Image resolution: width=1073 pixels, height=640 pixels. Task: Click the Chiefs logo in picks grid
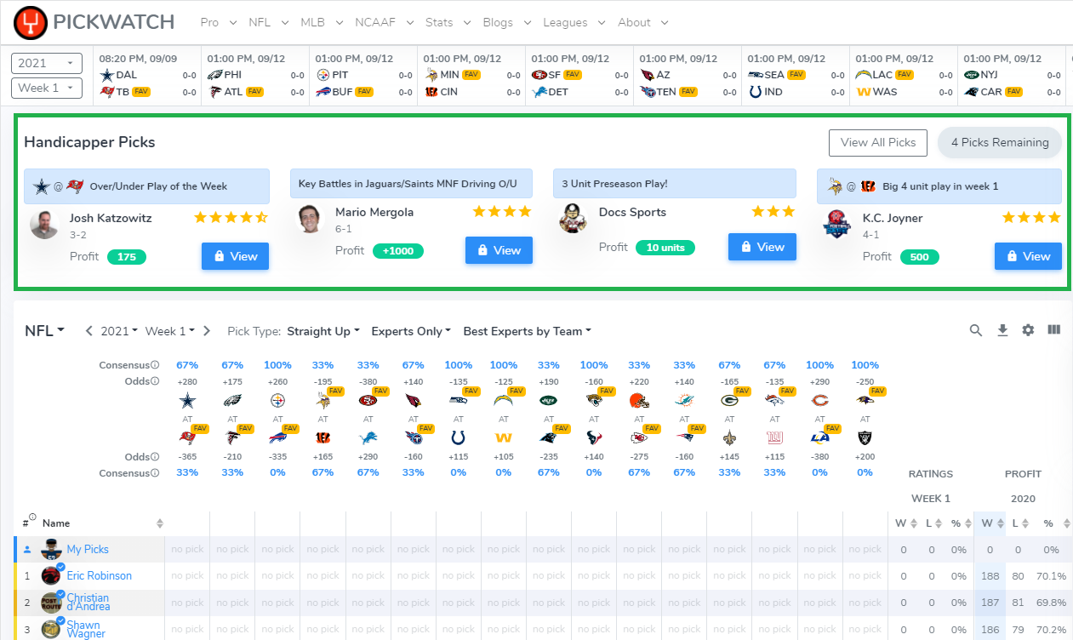tap(639, 438)
